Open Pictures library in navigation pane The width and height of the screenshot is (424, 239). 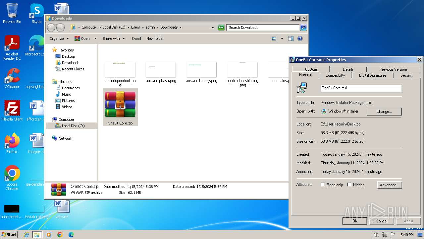coord(68,101)
